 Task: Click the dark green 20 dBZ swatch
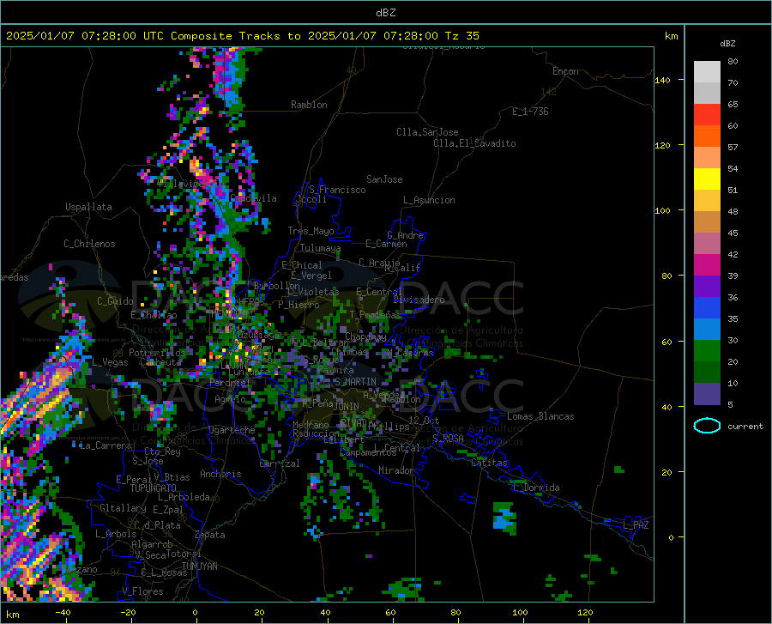pos(707,373)
